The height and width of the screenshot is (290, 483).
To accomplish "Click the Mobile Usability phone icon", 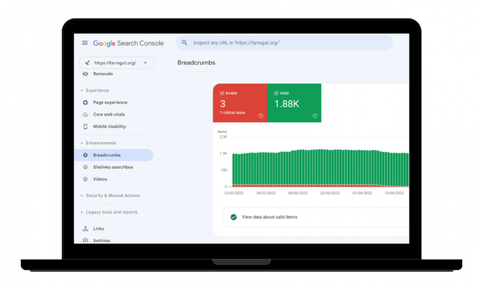I will (85, 126).
